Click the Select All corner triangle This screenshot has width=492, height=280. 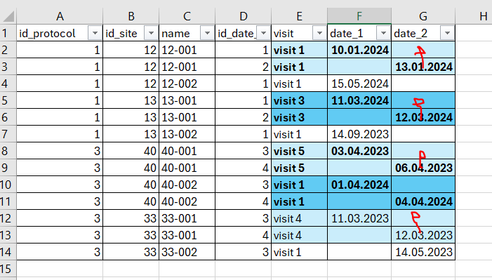pos(8,16)
